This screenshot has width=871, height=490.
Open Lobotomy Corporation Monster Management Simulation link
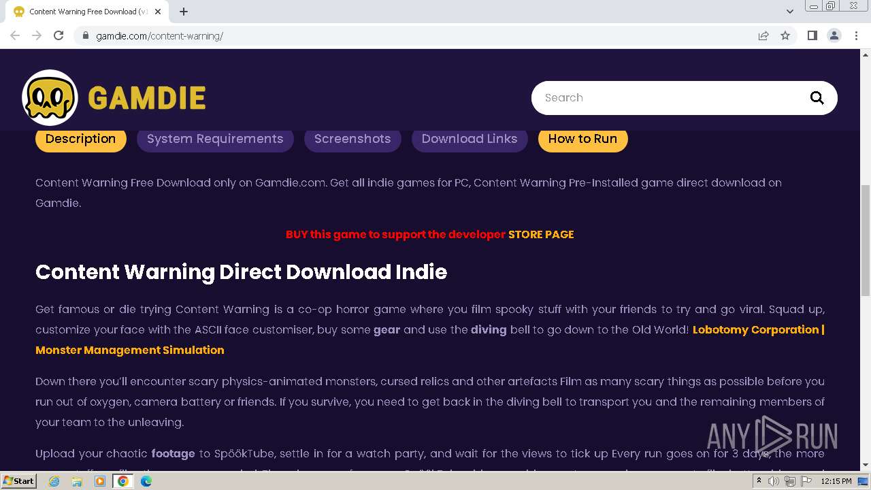click(x=430, y=340)
